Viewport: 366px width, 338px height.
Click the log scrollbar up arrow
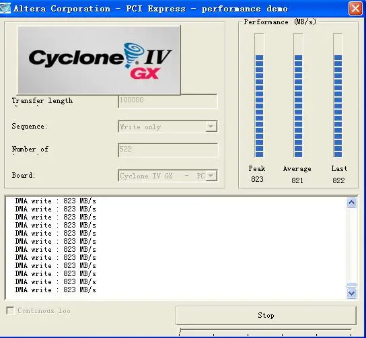point(351,203)
